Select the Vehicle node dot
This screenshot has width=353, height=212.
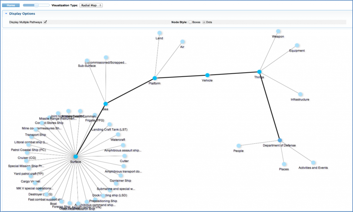[207, 74]
